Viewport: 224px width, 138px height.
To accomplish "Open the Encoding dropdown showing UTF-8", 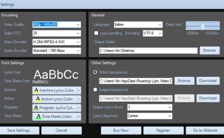I will click(153, 33).
